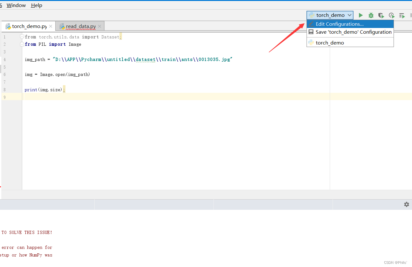Click the fold end marker on line 2
The image size is (412, 267).
pos(22,44)
